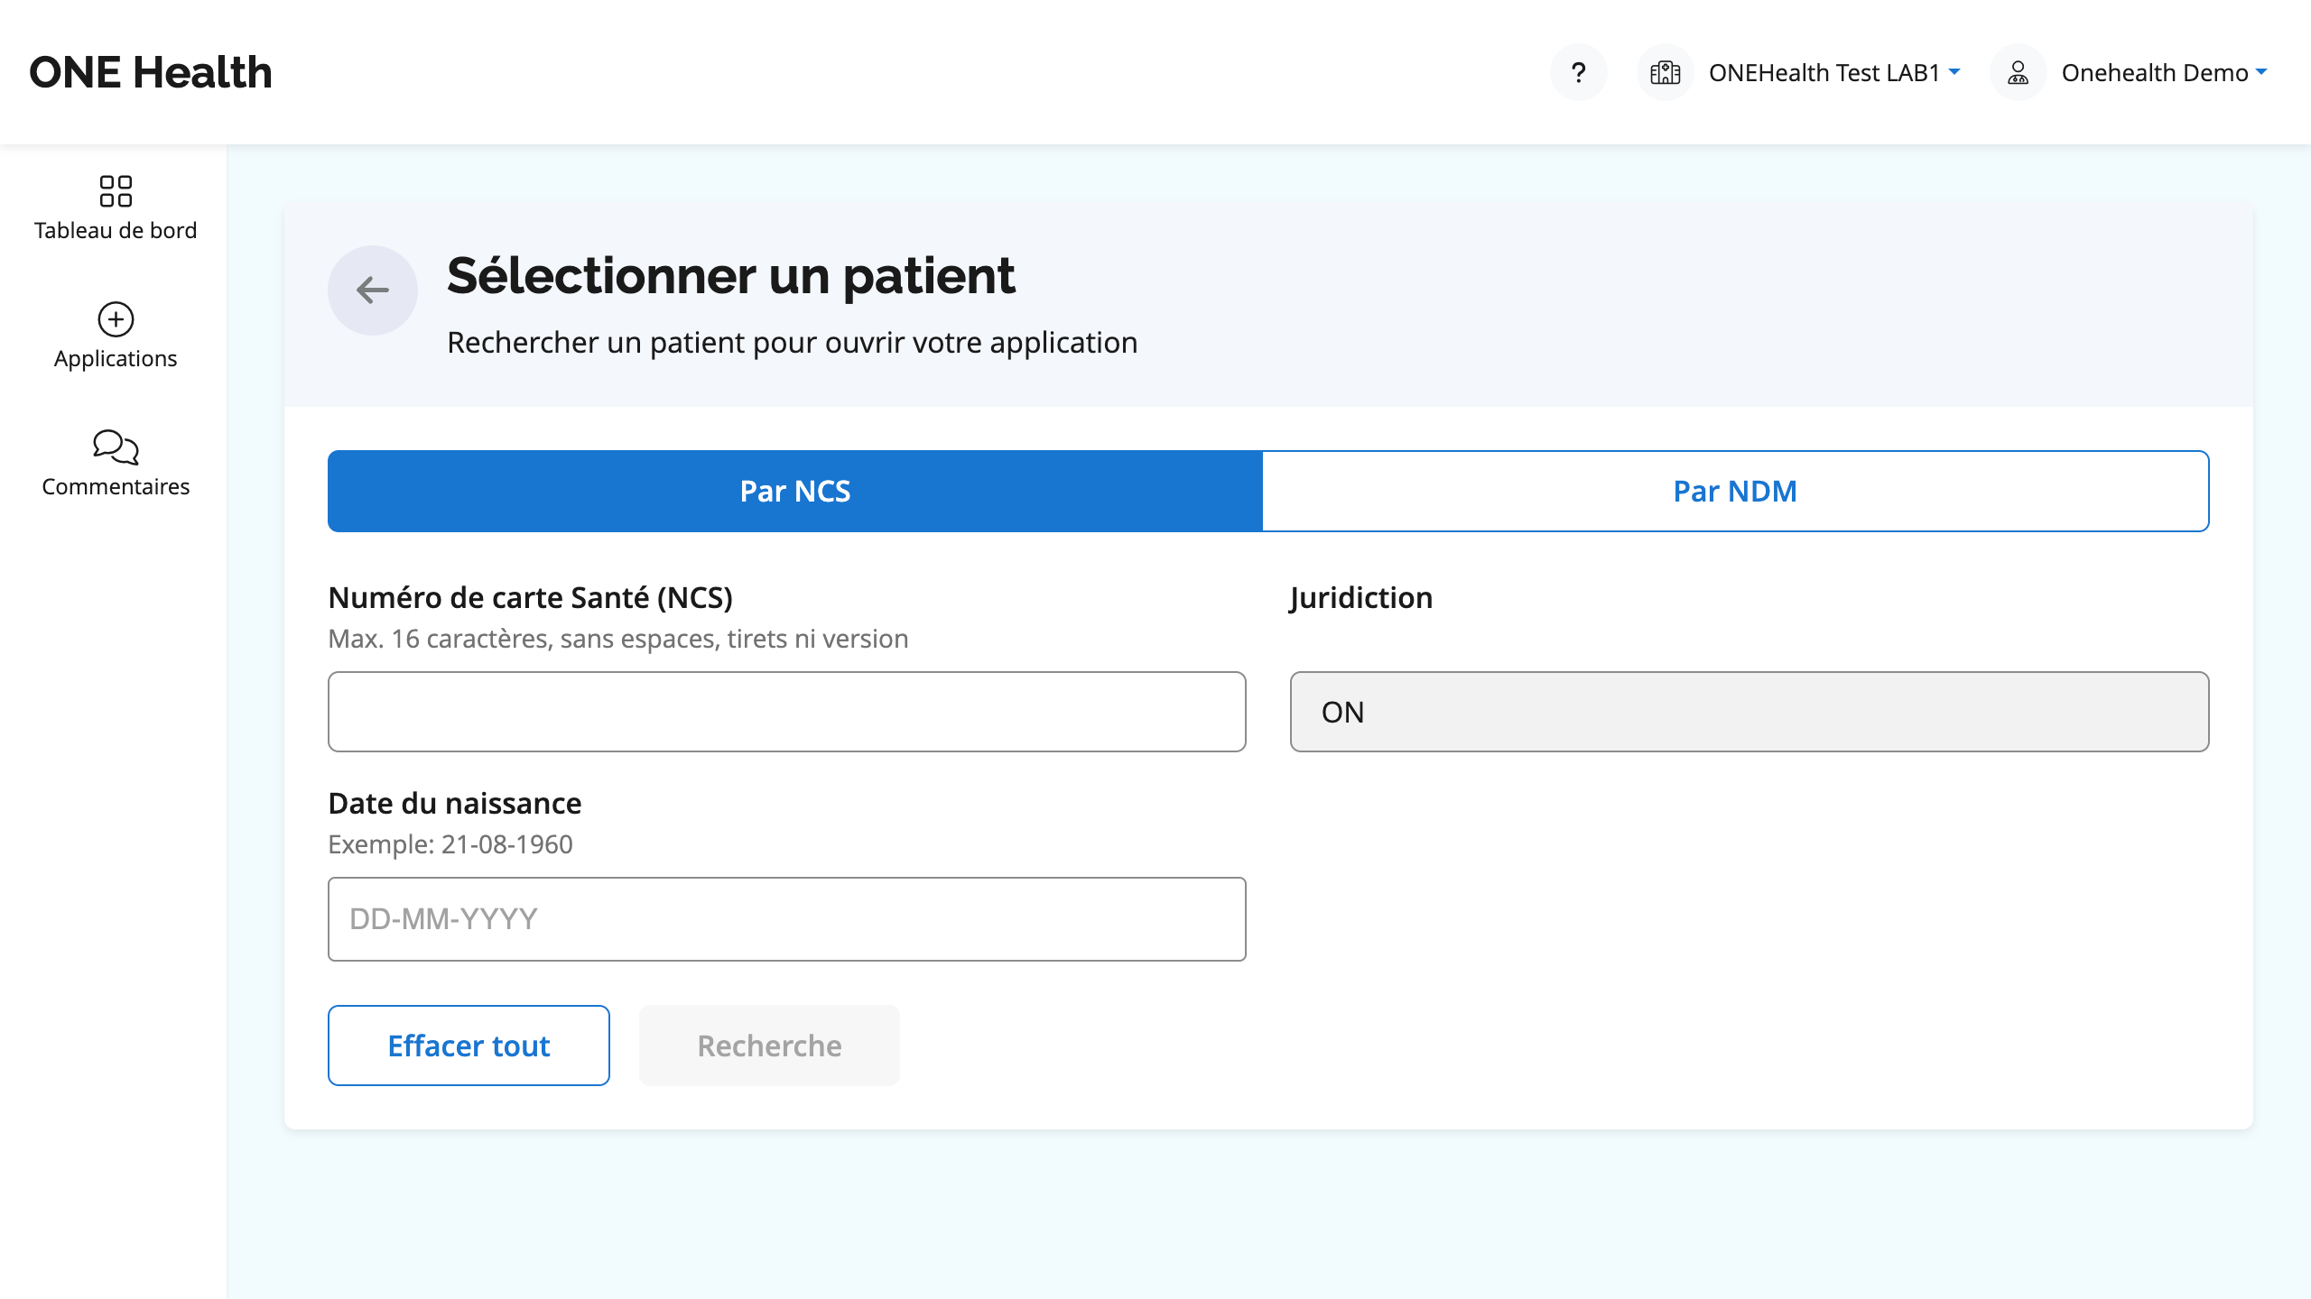Click the Recherche button
This screenshot has height=1299, width=2311.
click(x=769, y=1046)
